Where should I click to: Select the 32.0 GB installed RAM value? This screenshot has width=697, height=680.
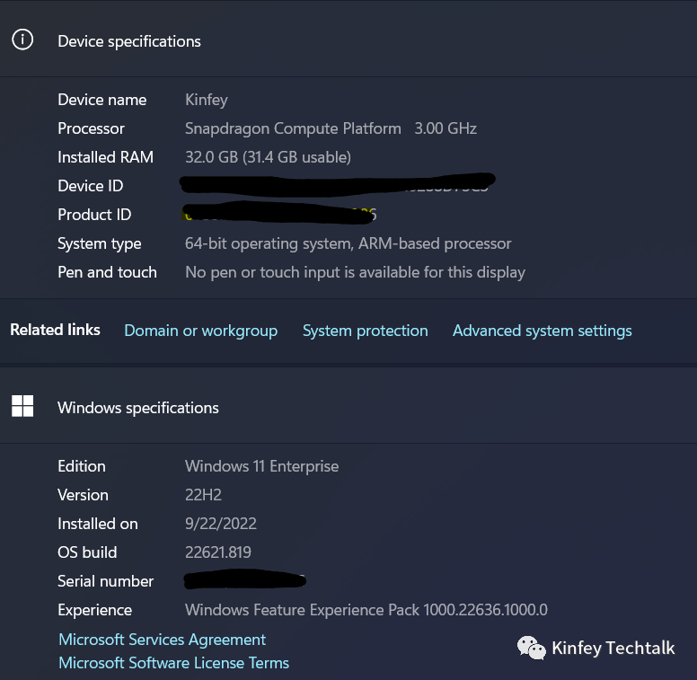tap(268, 157)
